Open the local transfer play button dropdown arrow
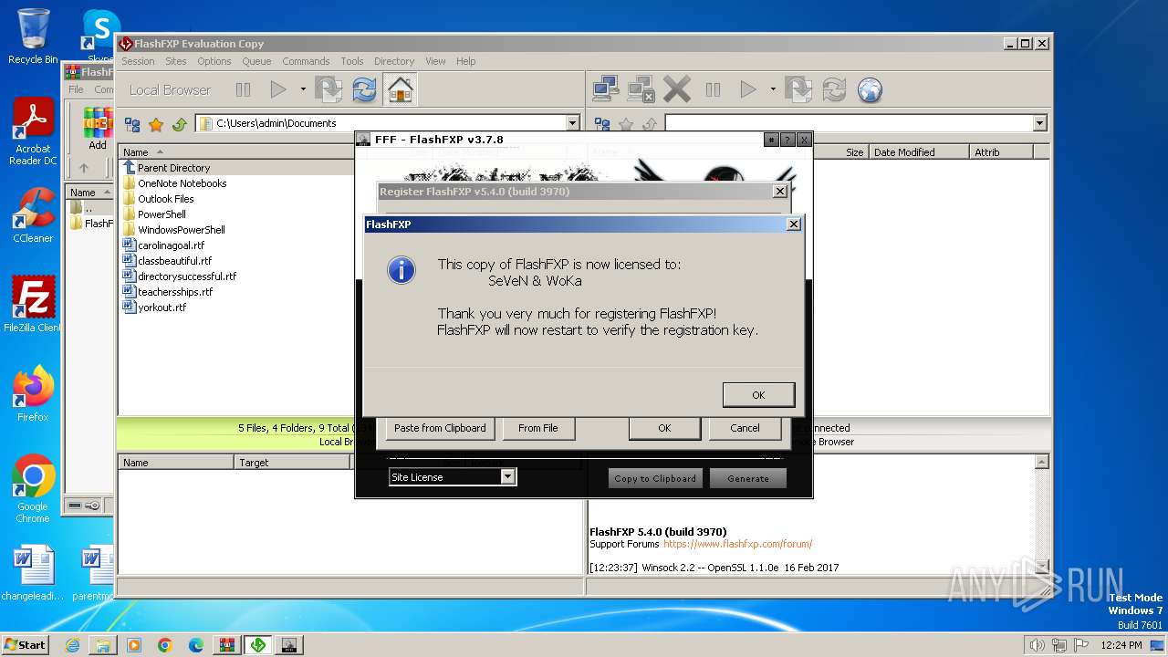This screenshot has height=657, width=1168. 303,89
